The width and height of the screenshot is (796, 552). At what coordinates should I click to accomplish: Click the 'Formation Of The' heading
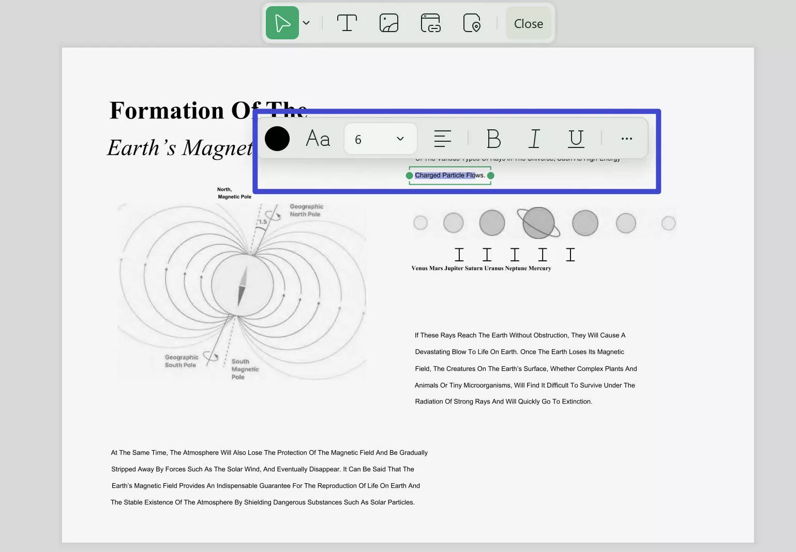coord(209,110)
